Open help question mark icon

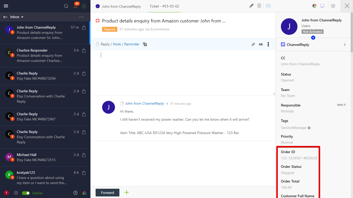tap(75, 193)
